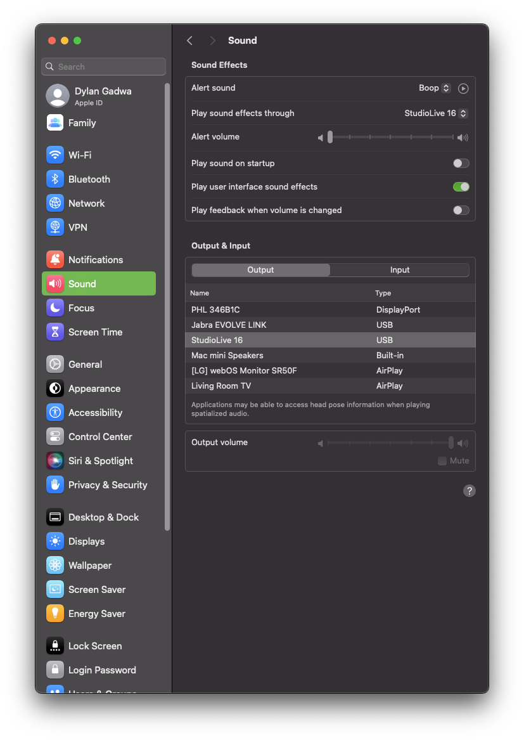Screen dimensions: 524x740
Task: Click the Type column header
Action: 383,293
